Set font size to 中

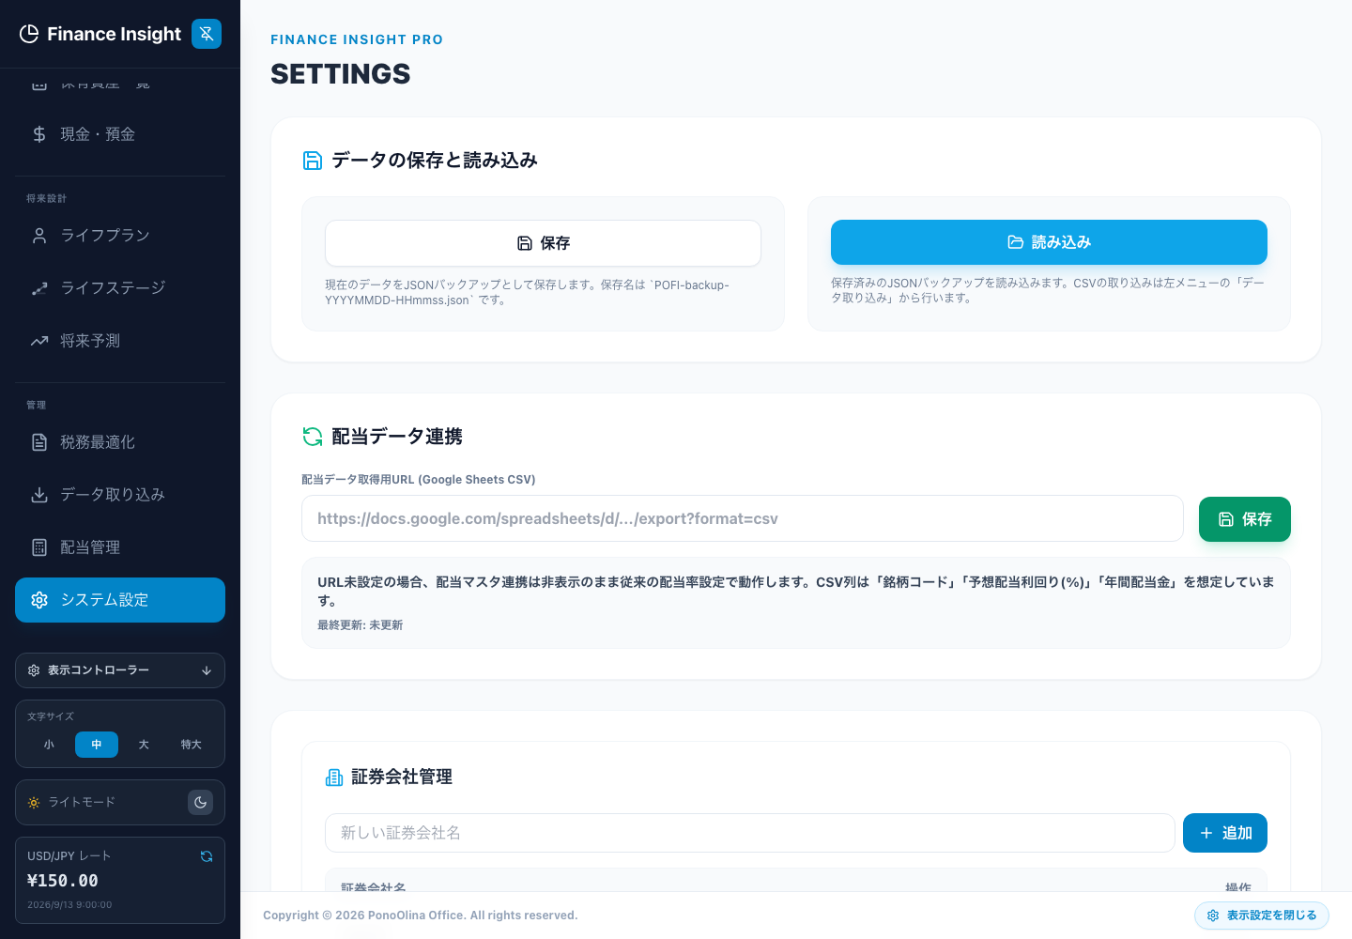(97, 745)
